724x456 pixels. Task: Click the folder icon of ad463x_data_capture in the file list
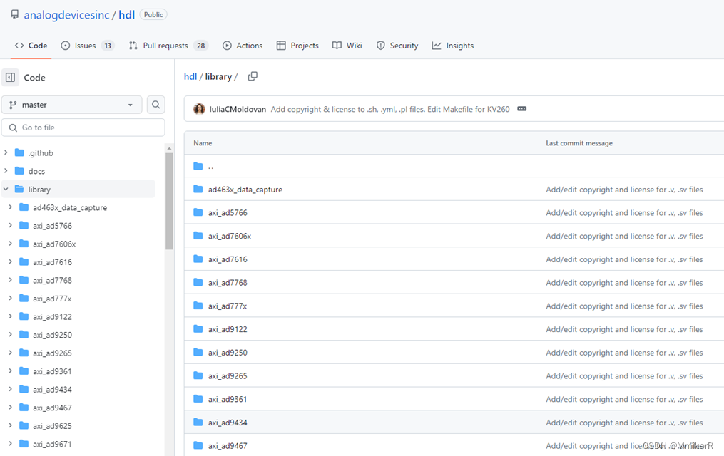198,189
